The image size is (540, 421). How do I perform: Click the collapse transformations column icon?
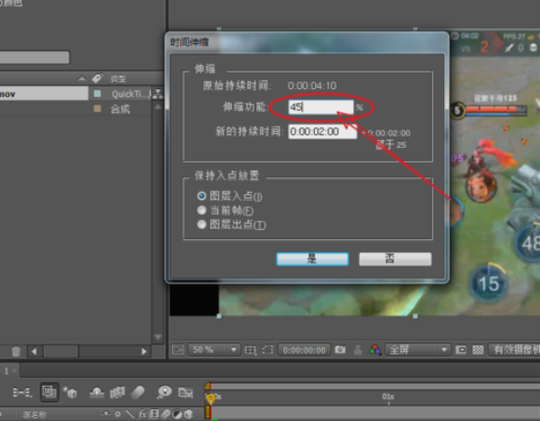point(117,414)
